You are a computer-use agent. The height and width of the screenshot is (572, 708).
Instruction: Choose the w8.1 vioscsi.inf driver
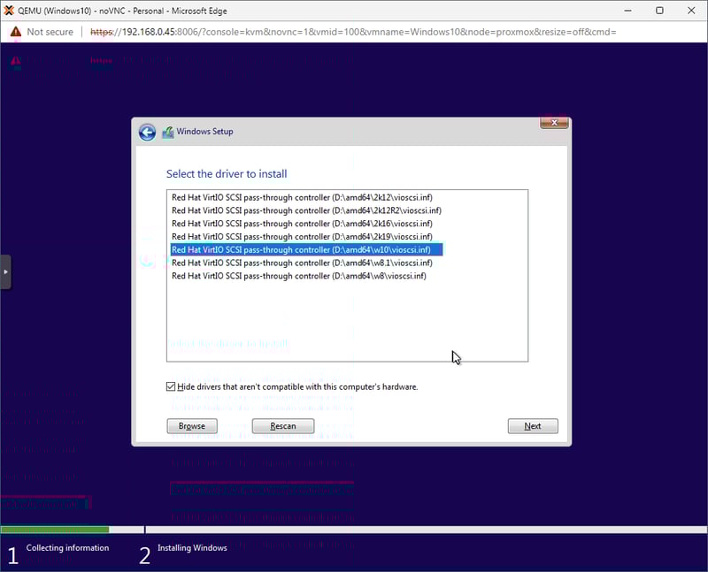click(302, 263)
